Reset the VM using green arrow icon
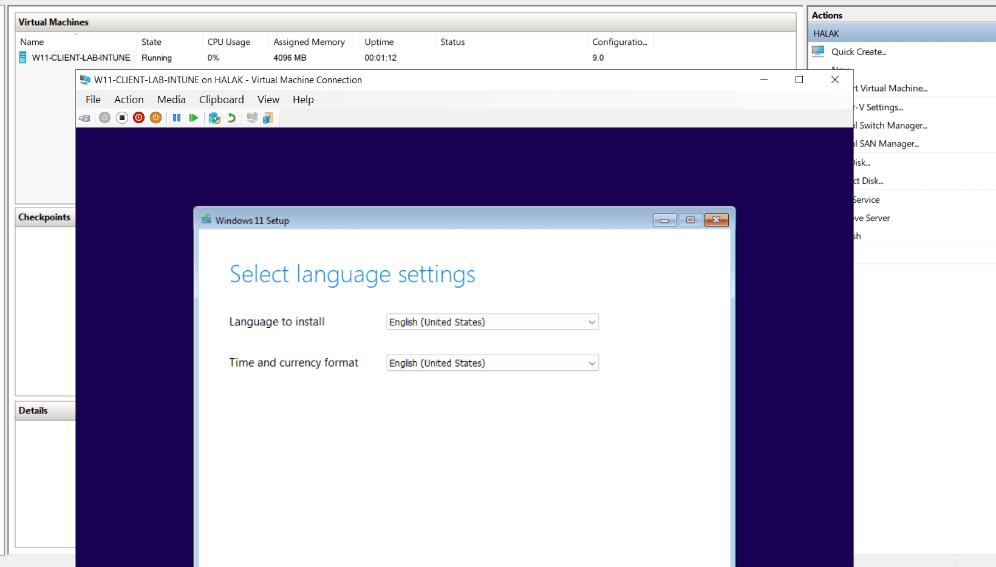The image size is (996, 567). pos(194,118)
